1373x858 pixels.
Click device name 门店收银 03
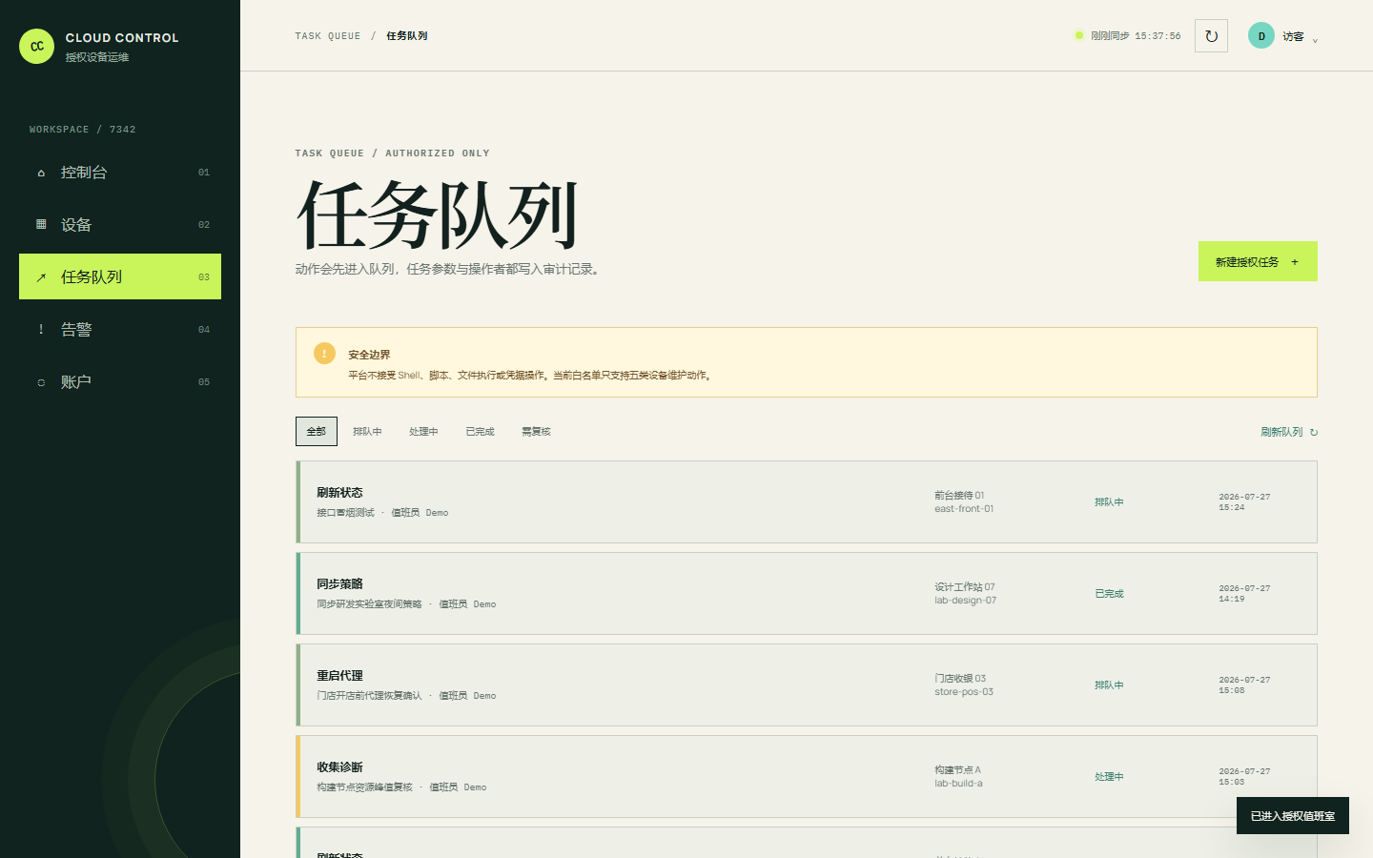[x=960, y=678]
